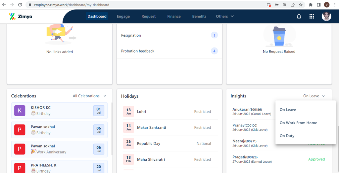Open the apps grid icon
The height and width of the screenshot is (173, 339).
click(x=312, y=17)
